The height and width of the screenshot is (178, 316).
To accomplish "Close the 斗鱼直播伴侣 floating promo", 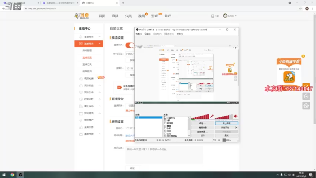I will (x=303, y=56).
